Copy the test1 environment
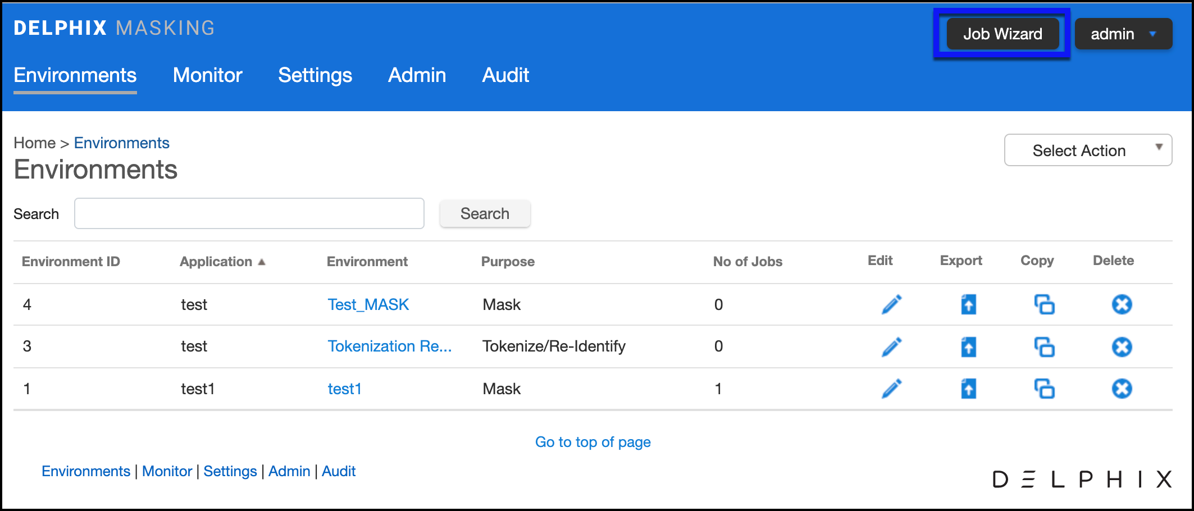Screen dimensions: 1194x511 click(x=1044, y=389)
